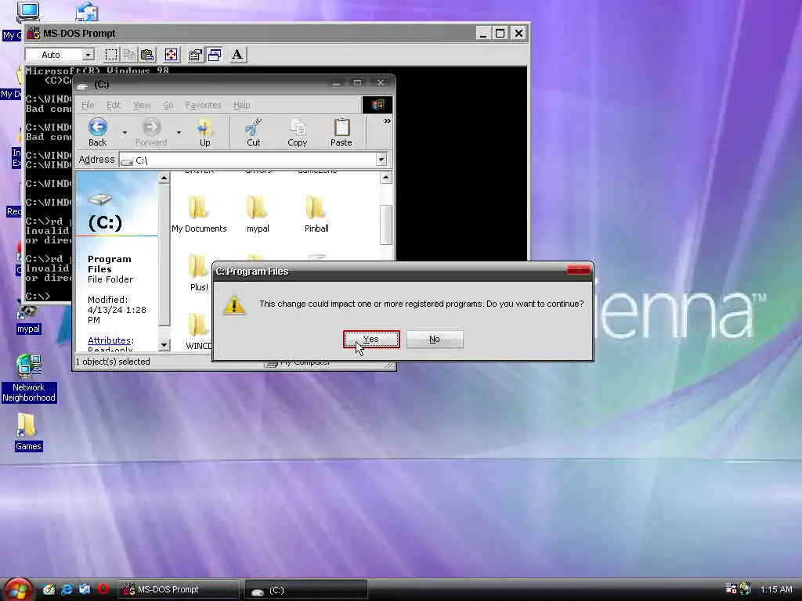
Task: Switch to MS-DOS Prompt taskbar button
Action: click(179, 590)
